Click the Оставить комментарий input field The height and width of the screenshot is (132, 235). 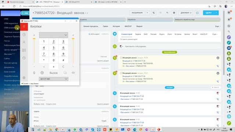click(x=169, y=39)
